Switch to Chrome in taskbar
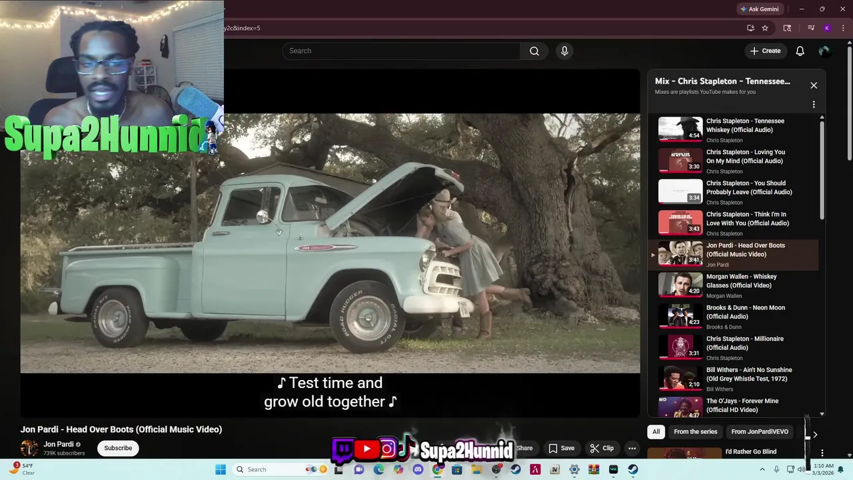Image resolution: width=853 pixels, height=480 pixels. coord(437,469)
